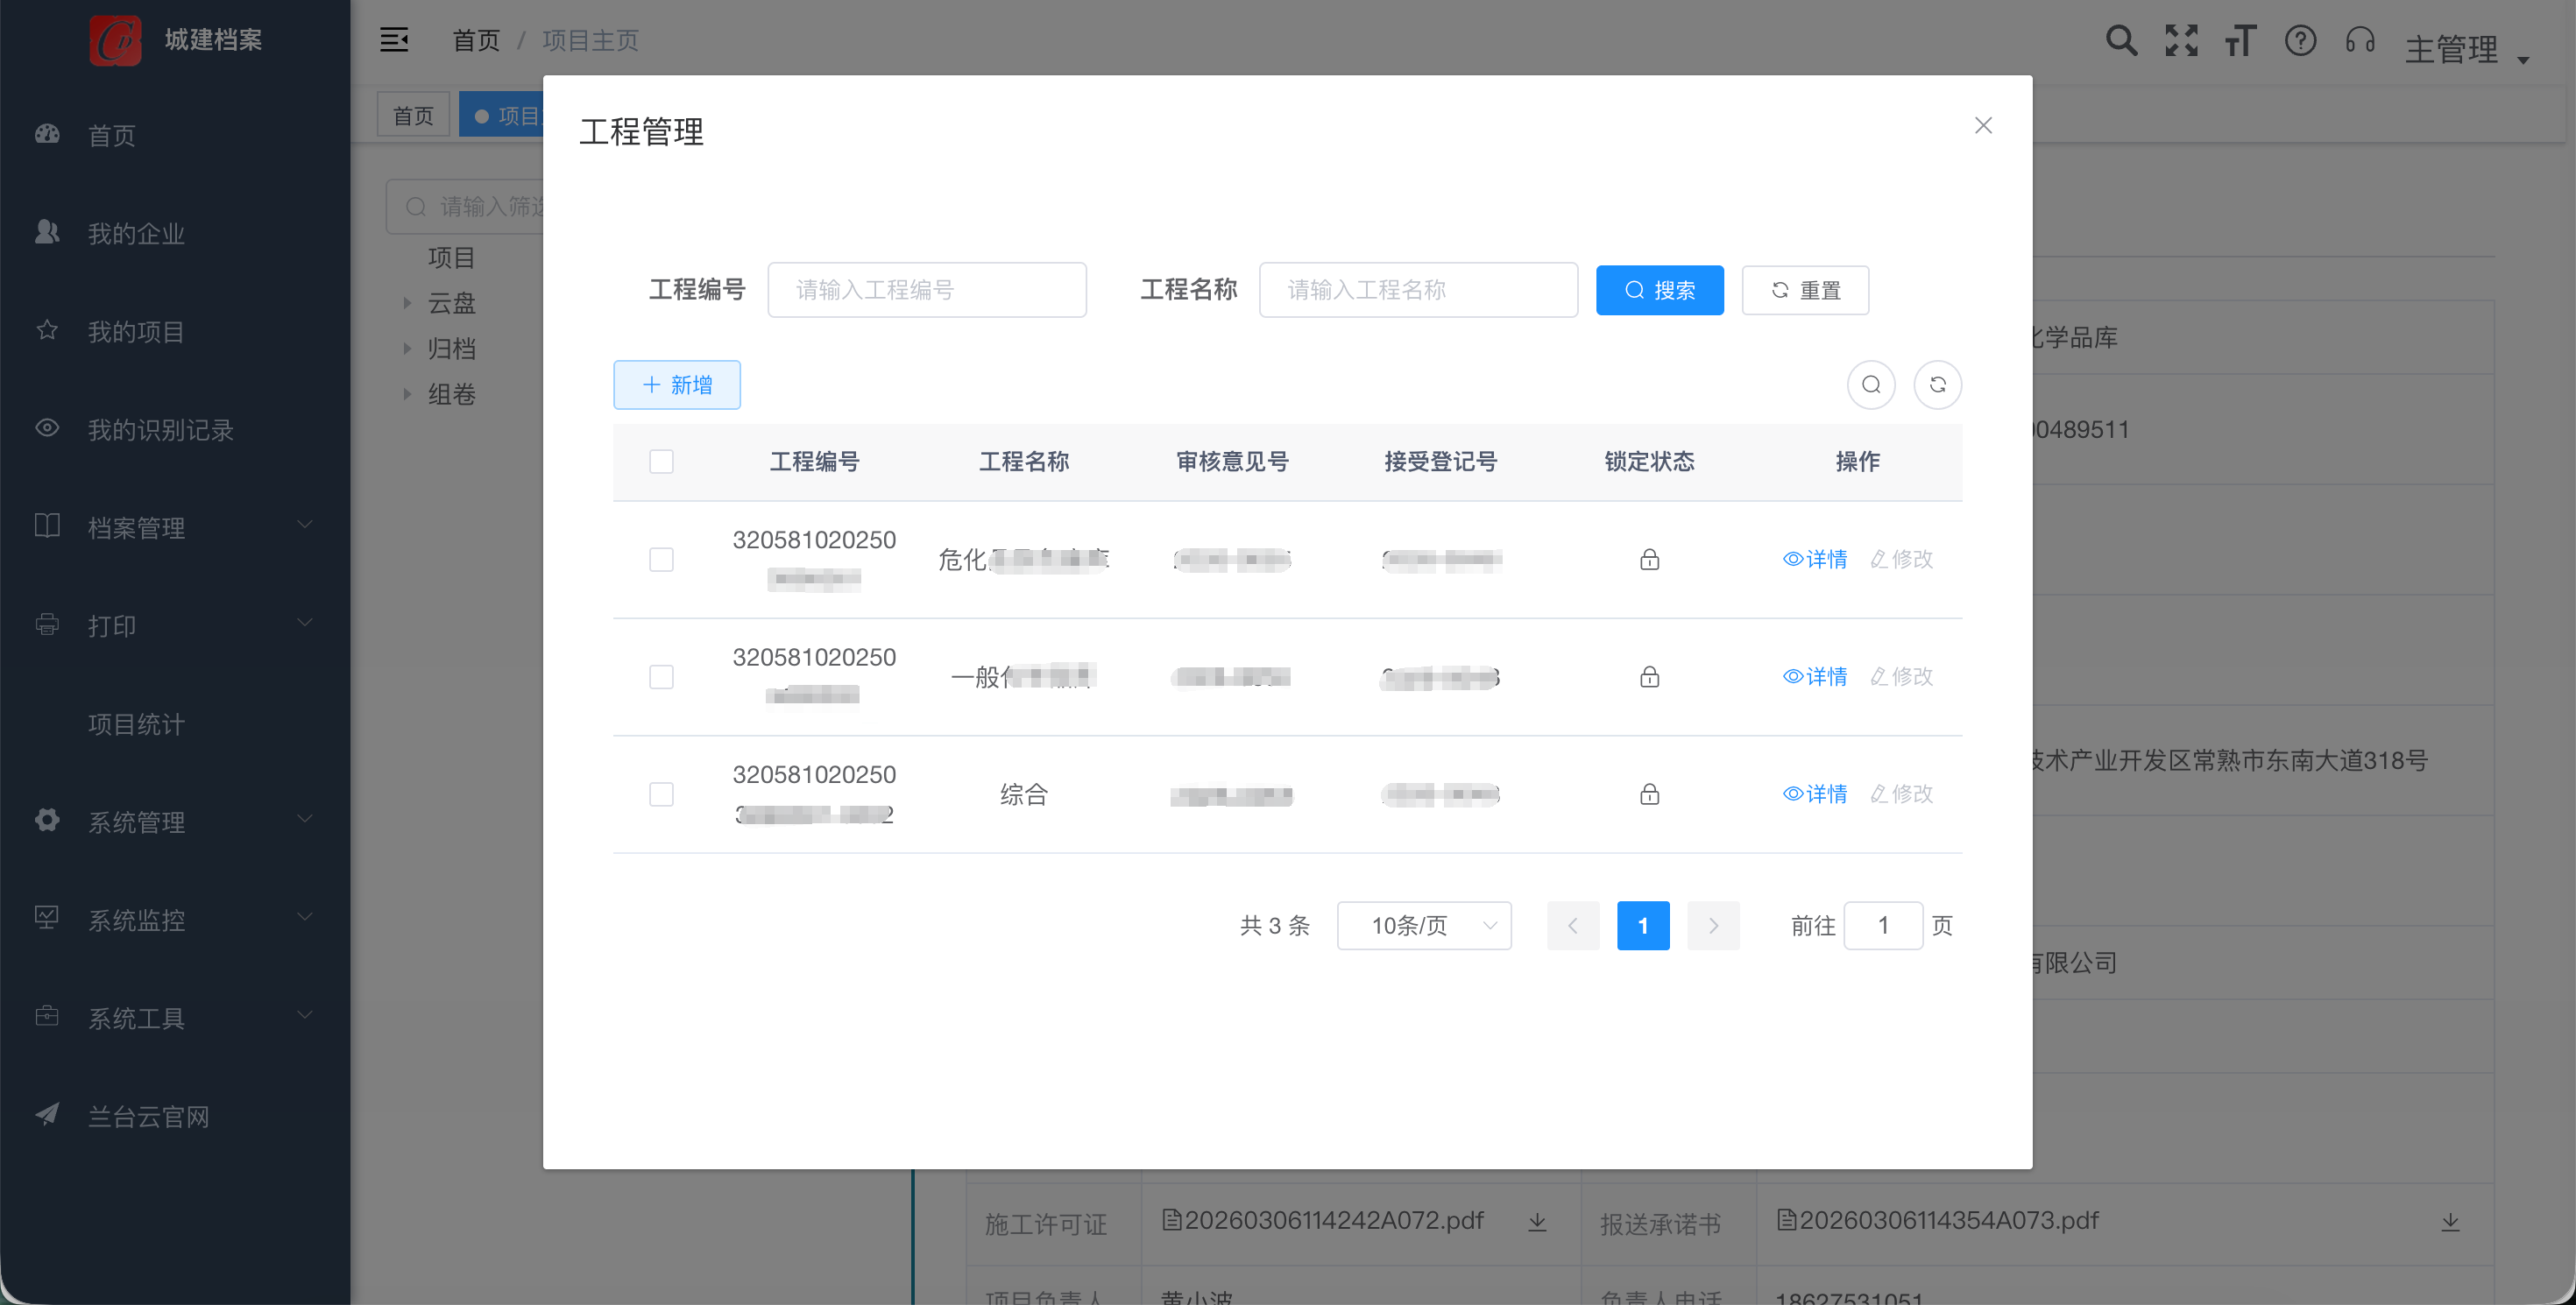The image size is (2576, 1305).
Task: Click the lock icon in the 综合 row
Action: (1649, 794)
